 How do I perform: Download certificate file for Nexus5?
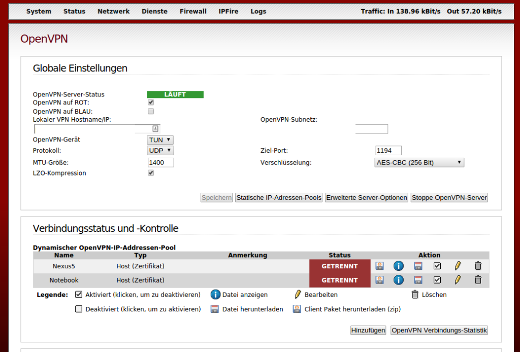click(418, 266)
